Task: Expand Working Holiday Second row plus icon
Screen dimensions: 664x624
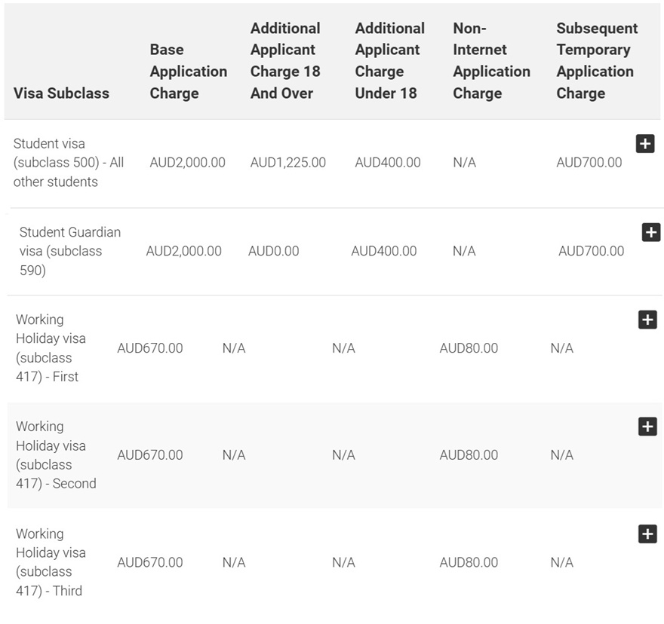Action: [647, 427]
